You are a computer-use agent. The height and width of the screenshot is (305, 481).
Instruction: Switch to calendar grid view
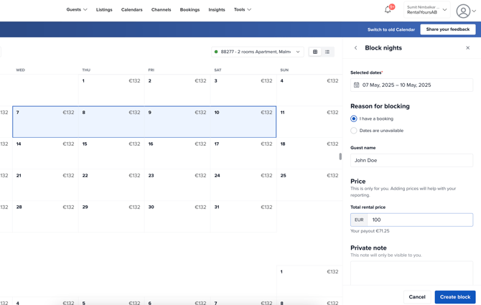(x=315, y=52)
